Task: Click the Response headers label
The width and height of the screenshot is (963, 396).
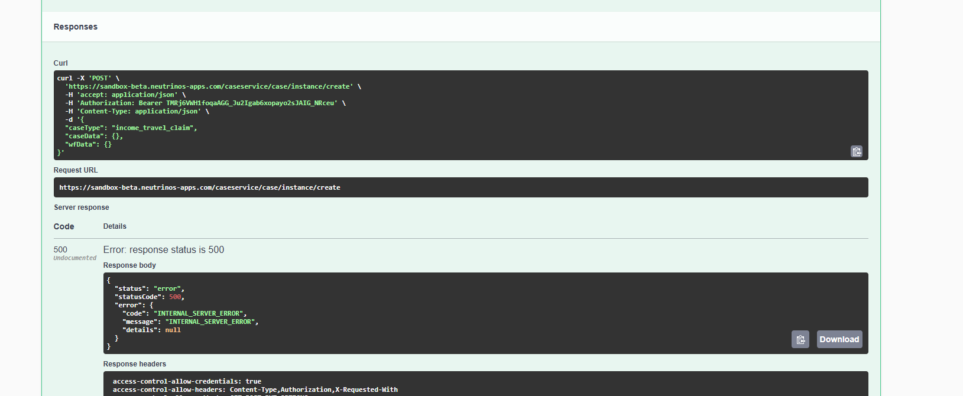Action: coord(134,364)
